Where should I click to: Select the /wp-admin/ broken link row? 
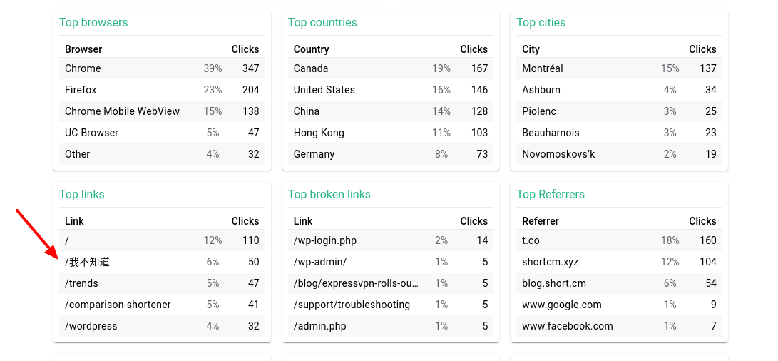point(391,262)
